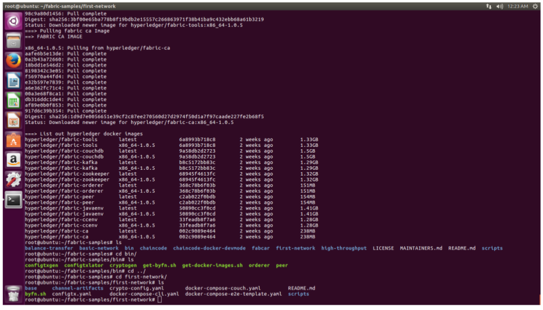Click the byfn.sh file name
This screenshot has height=310, width=543.
pos(35,294)
